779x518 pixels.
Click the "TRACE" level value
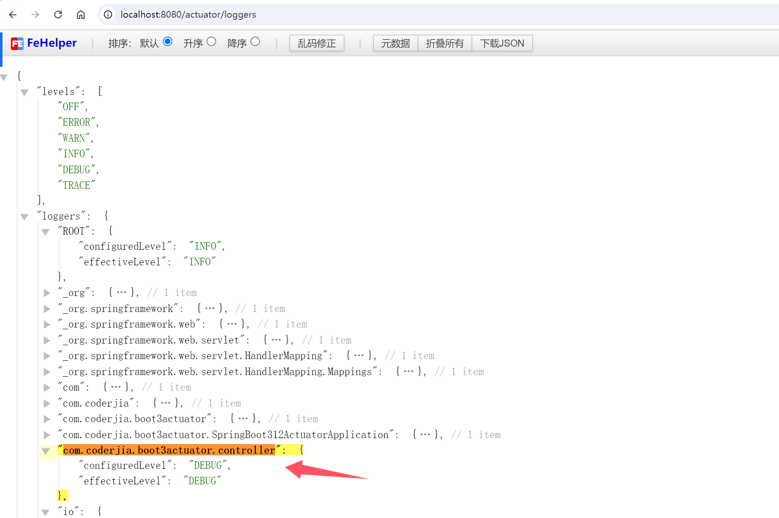tap(77, 185)
